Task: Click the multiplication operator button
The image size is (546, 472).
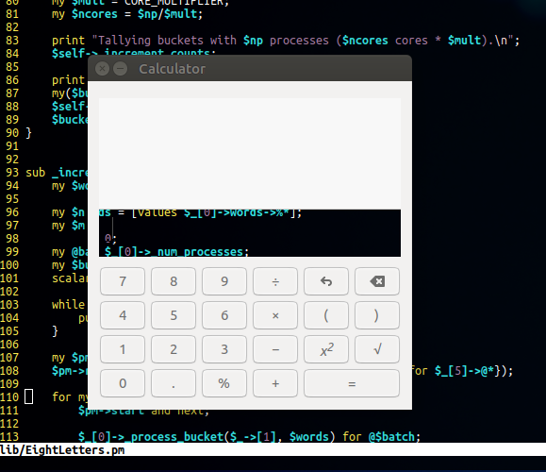Action: (275, 315)
